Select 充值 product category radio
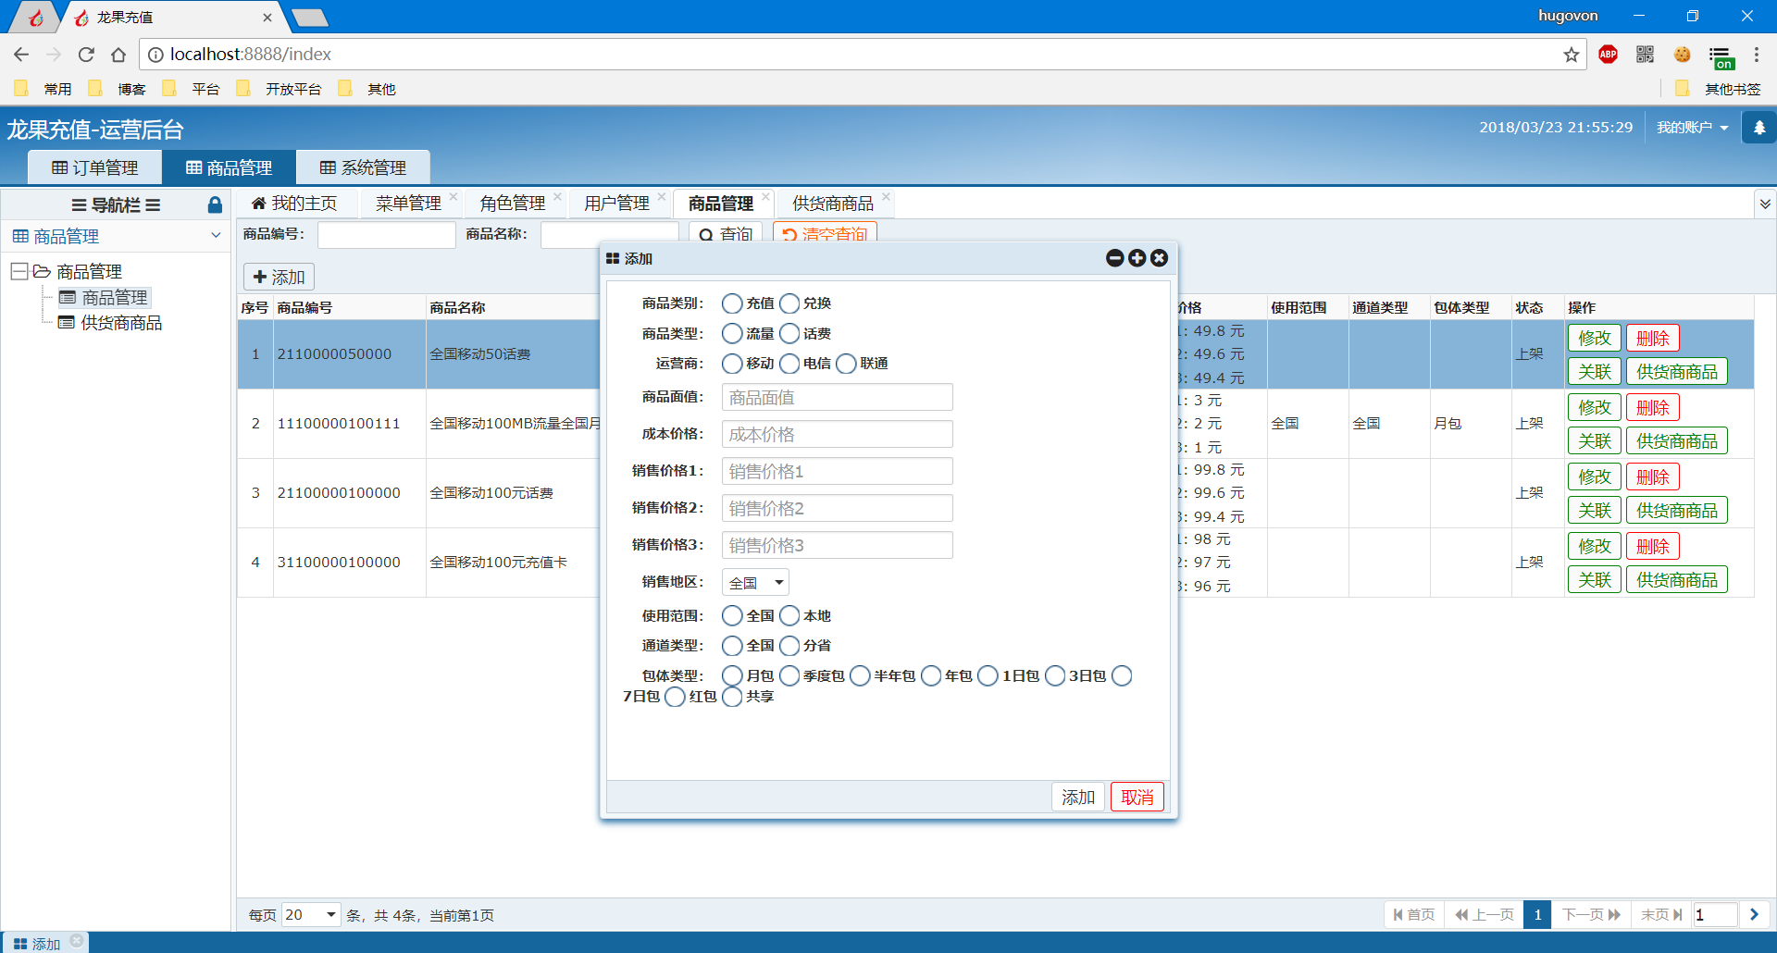Image resolution: width=1777 pixels, height=953 pixels. coord(732,303)
